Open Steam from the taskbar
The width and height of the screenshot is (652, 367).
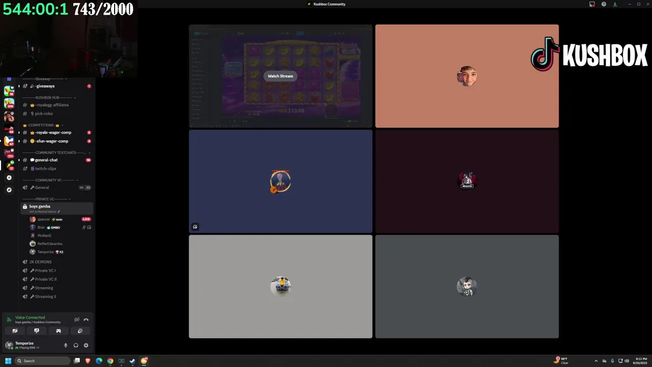pyautogui.click(x=132, y=361)
